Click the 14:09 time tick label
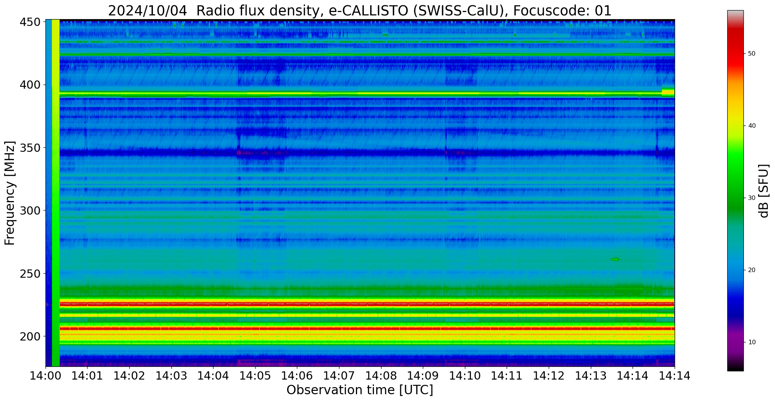 pyautogui.click(x=423, y=375)
